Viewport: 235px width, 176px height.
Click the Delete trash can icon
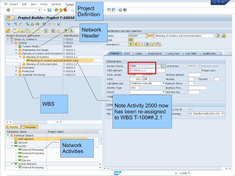pyautogui.click(x=46, y=31)
